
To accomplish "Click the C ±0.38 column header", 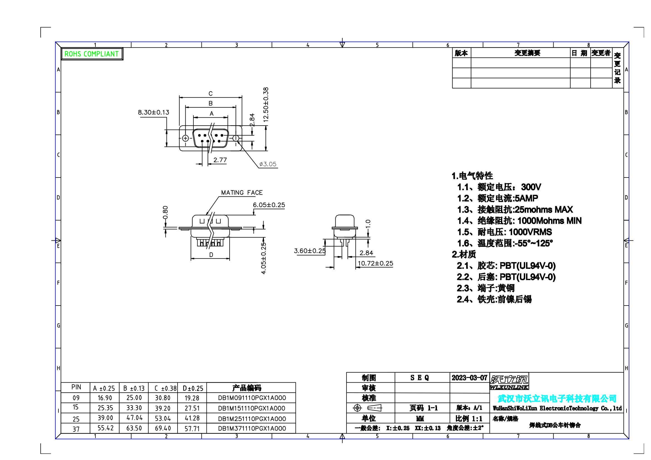I will click(x=166, y=388).
